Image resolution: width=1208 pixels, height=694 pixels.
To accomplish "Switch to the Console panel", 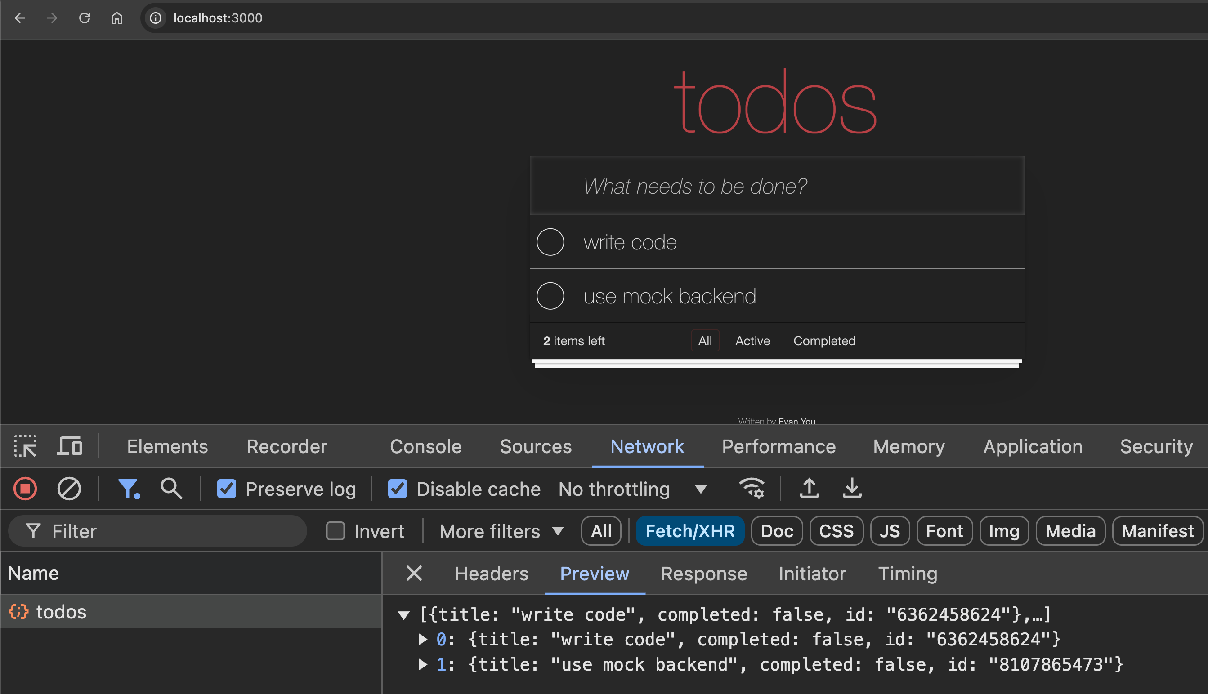I will click(x=425, y=447).
